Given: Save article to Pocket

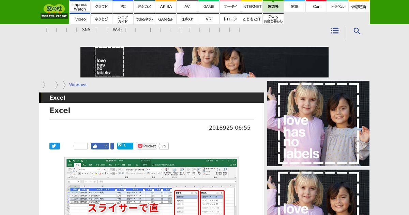Looking at the screenshot, I should [147, 146].
